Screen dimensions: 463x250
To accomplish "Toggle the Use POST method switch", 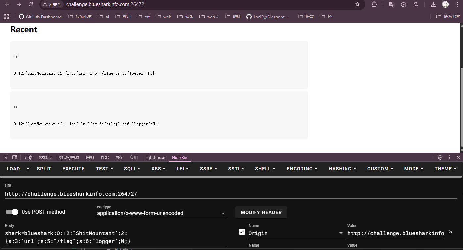I will coord(12,212).
